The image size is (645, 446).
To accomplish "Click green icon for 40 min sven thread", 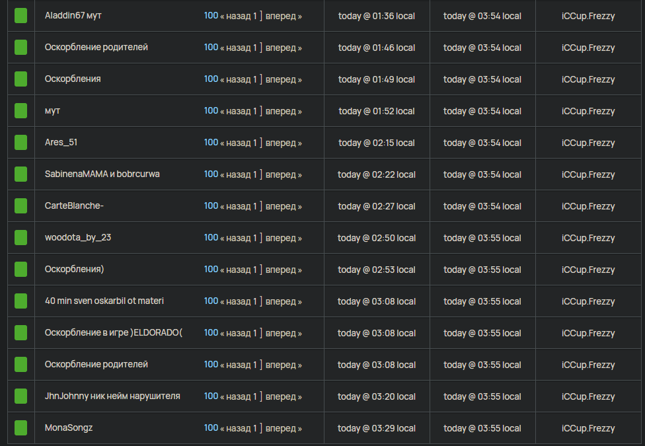I will pyautogui.click(x=20, y=301).
